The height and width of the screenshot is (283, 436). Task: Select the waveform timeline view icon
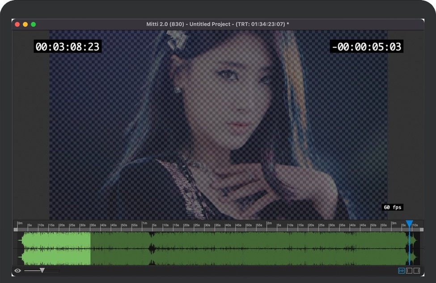[x=401, y=271]
